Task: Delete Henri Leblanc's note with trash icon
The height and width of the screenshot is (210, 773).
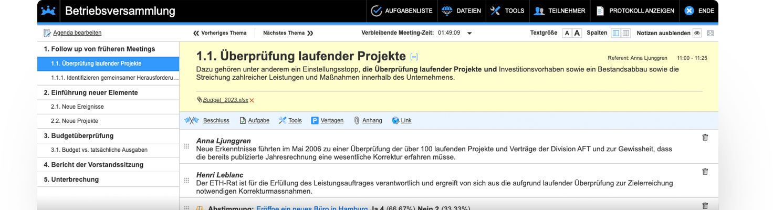Action: click(x=705, y=172)
